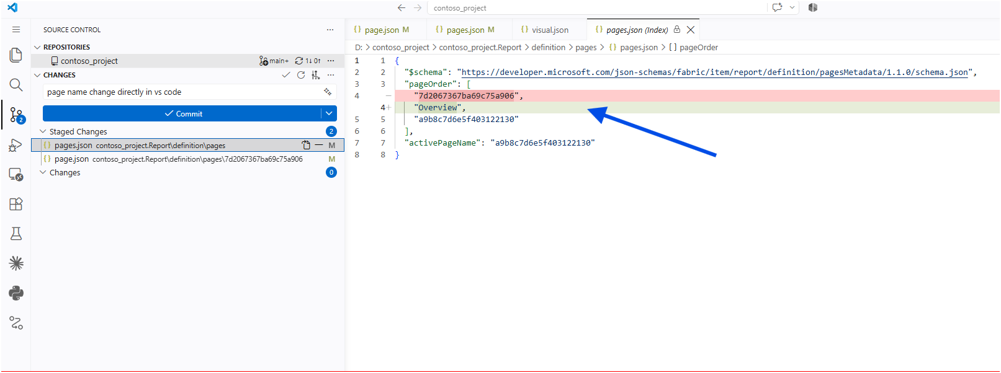The width and height of the screenshot is (1001, 373).
Task: Select the staged pages.json file row
Action: click(187, 145)
